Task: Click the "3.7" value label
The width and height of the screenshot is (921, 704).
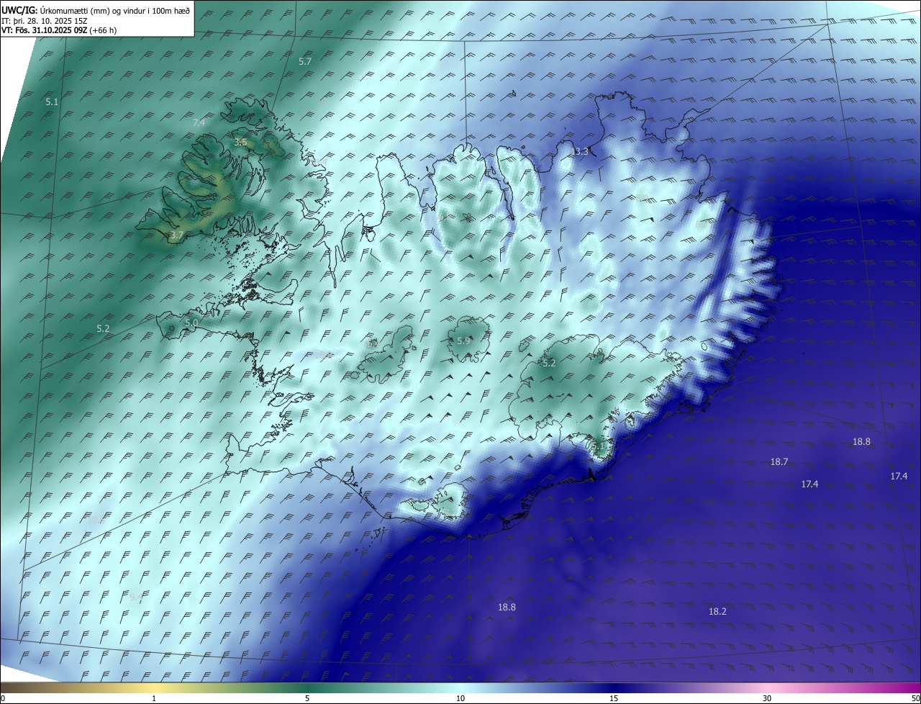Action: (177, 235)
